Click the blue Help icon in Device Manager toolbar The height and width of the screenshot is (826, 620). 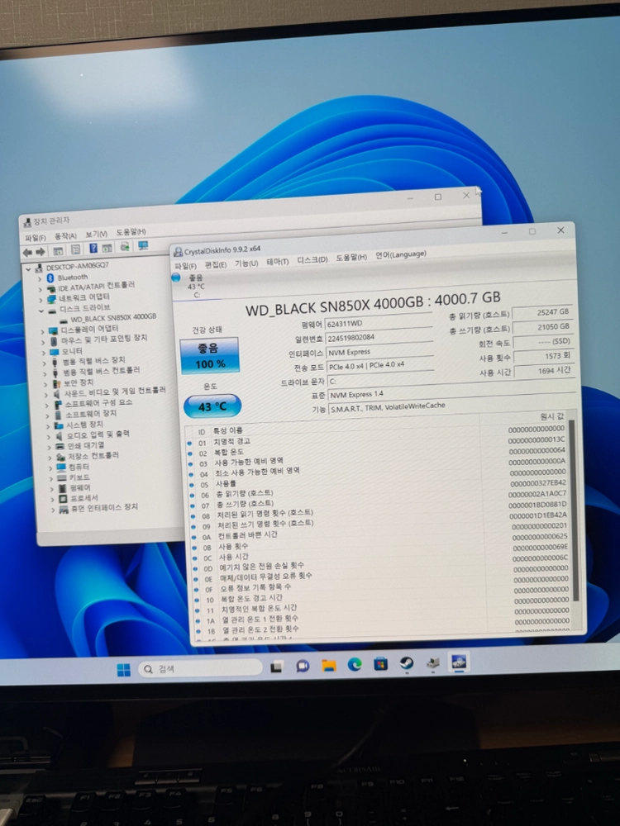tap(93, 248)
